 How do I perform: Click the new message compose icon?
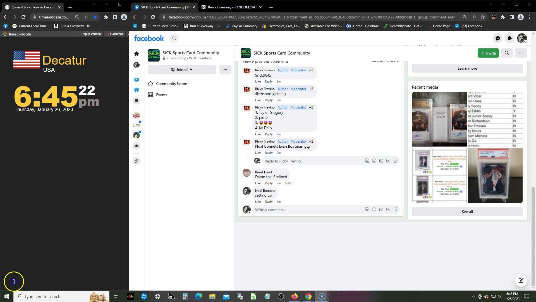521,280
